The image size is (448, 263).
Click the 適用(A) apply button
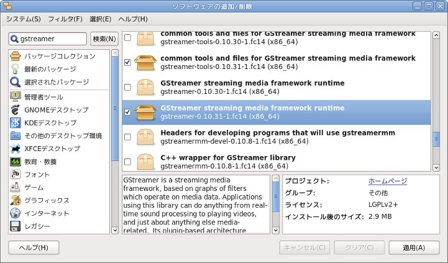point(414,247)
